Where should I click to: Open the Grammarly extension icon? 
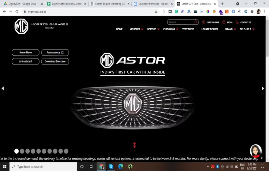(176, 12)
